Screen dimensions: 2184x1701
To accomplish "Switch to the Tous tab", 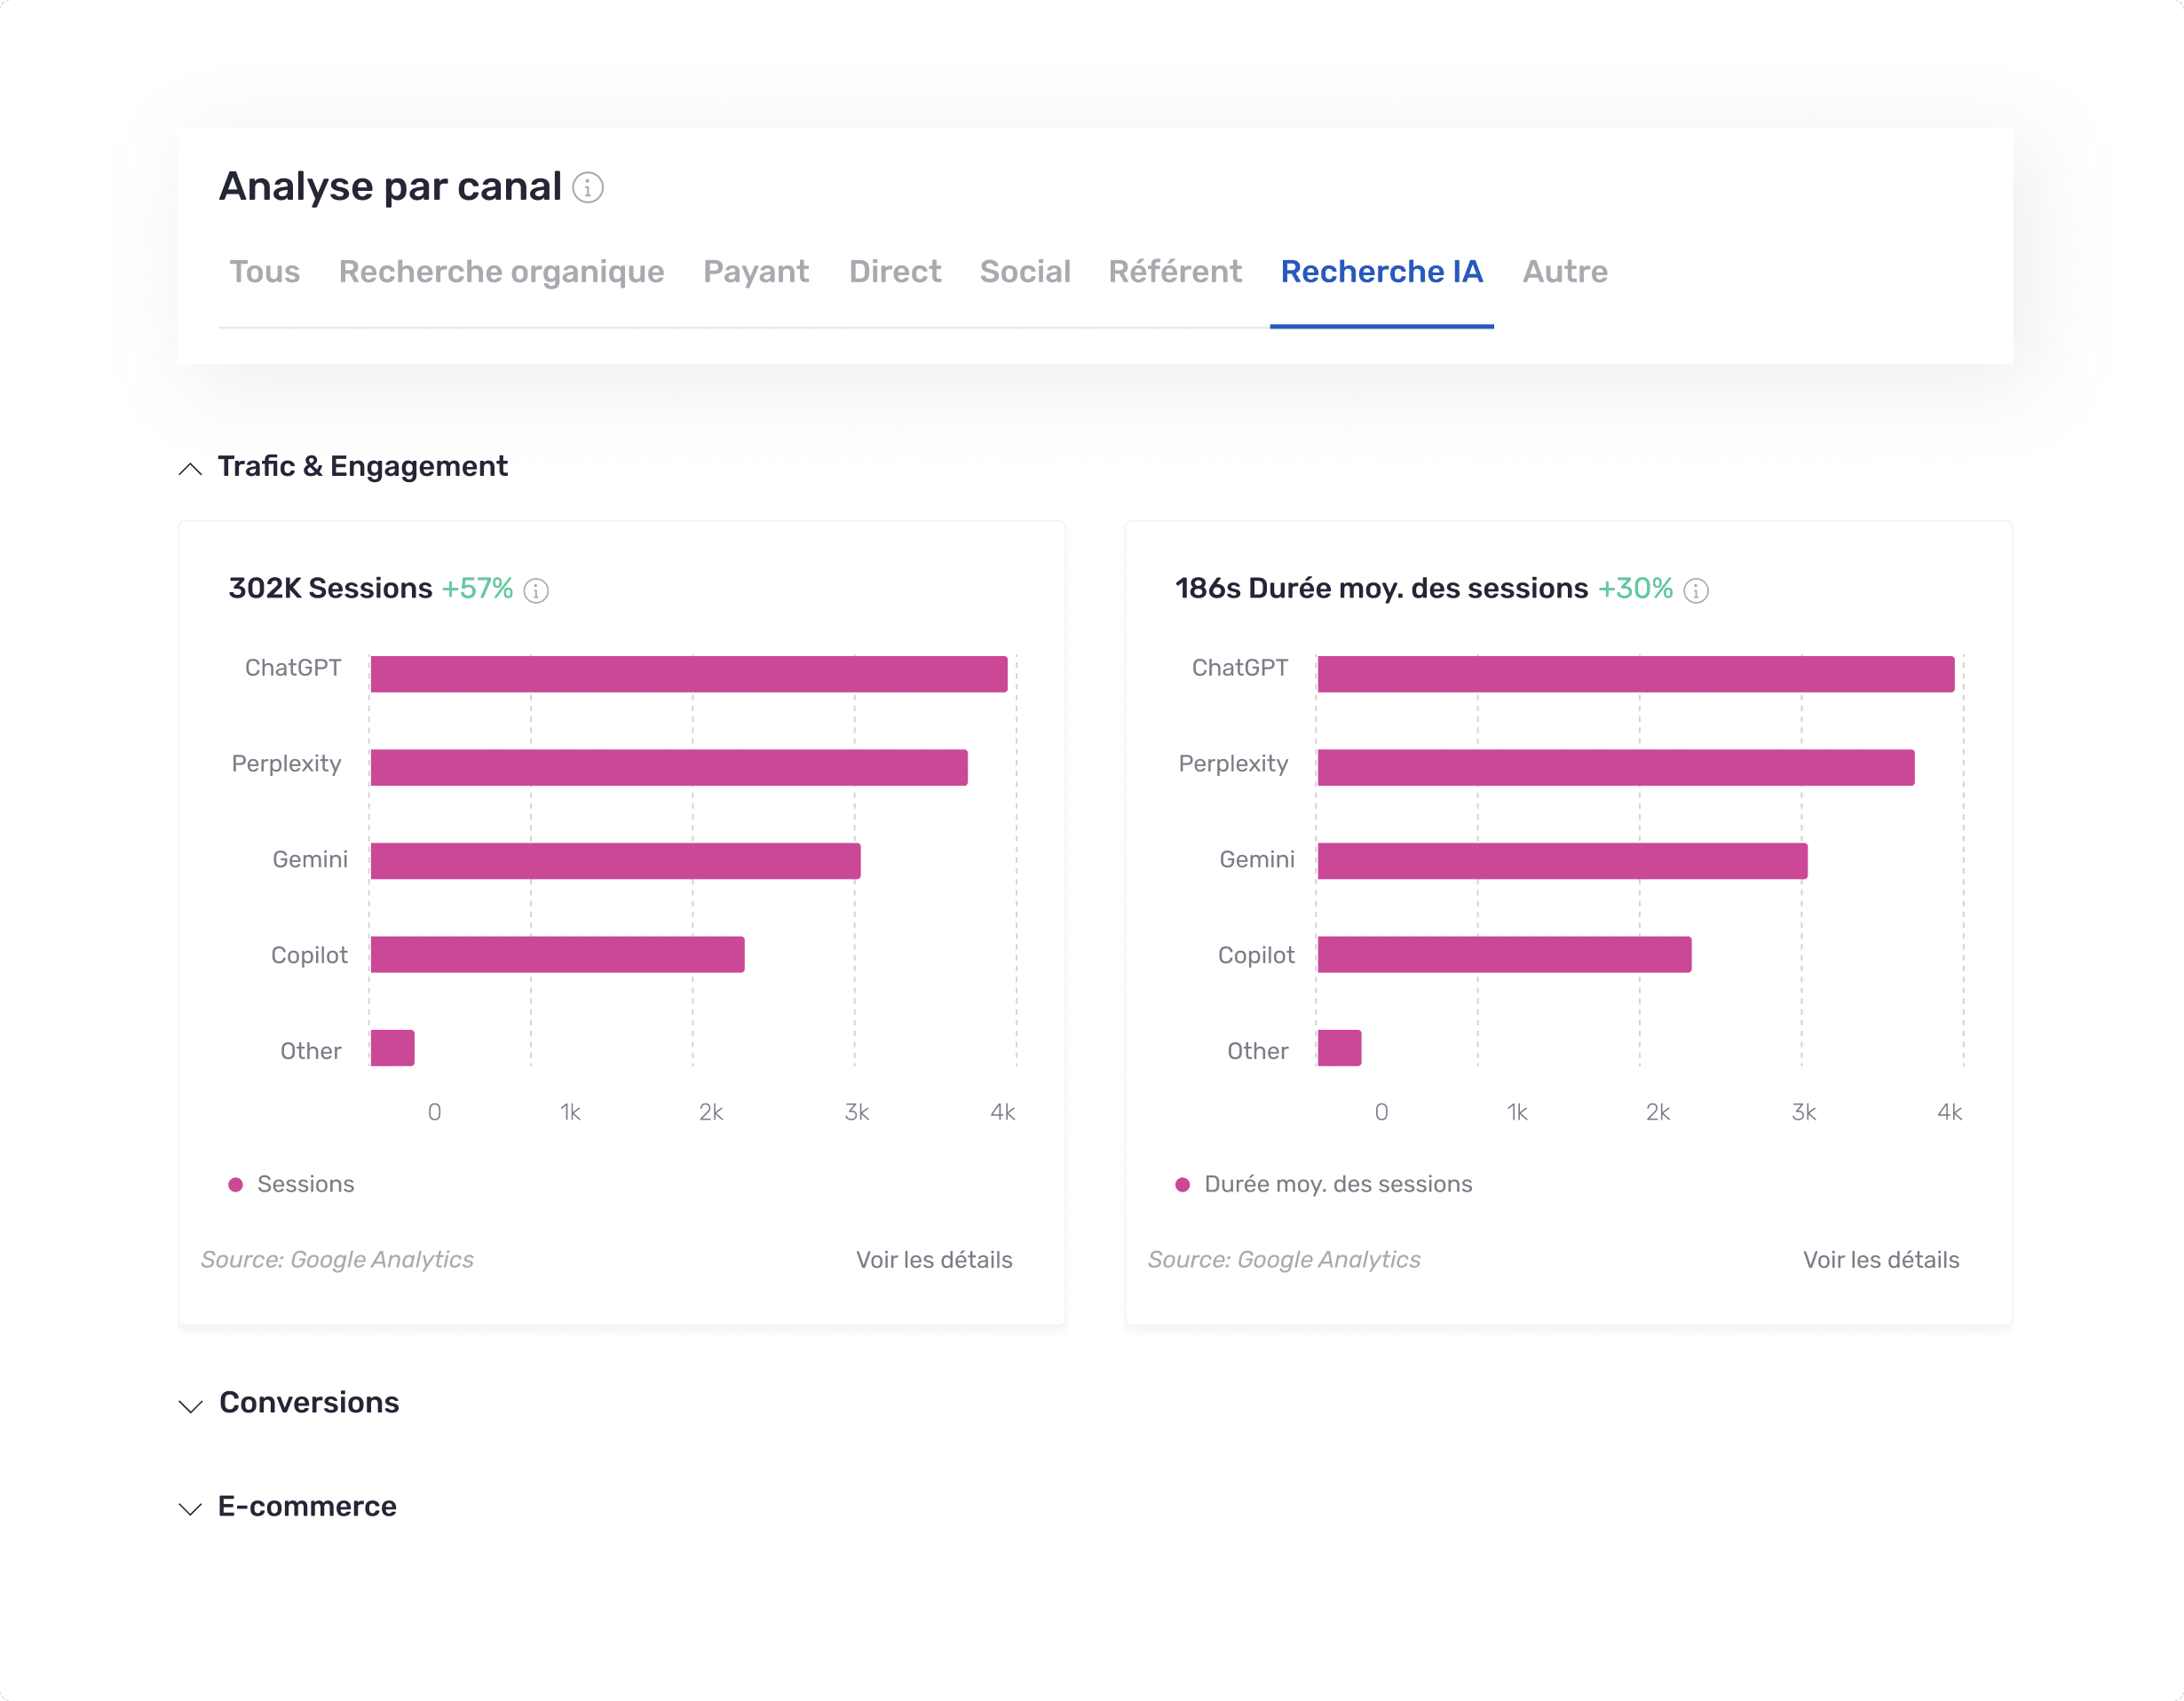I will tap(264, 272).
